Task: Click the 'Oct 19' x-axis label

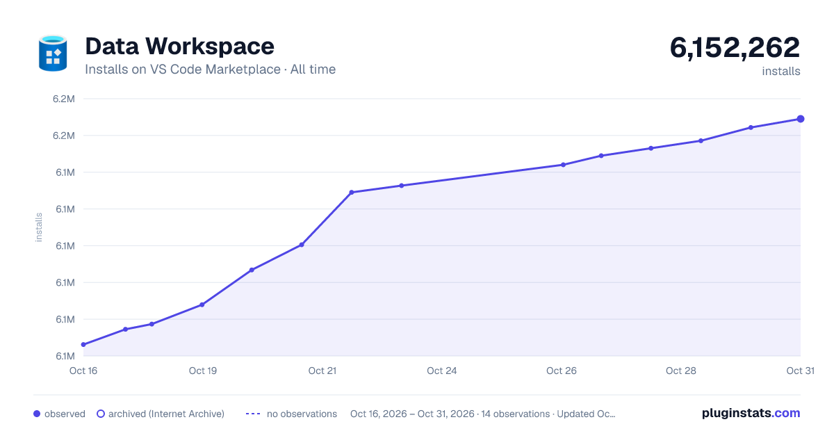Action: click(203, 371)
